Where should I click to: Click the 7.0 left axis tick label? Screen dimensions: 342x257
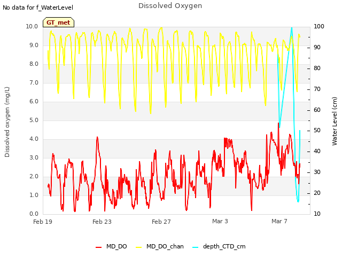(x=34, y=83)
